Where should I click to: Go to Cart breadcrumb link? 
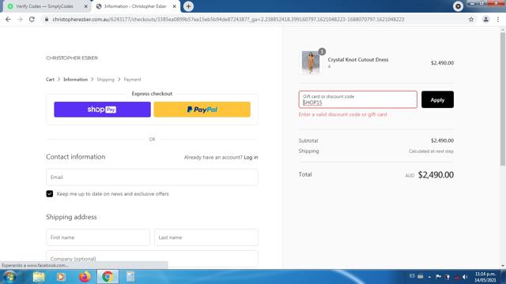[x=50, y=80]
